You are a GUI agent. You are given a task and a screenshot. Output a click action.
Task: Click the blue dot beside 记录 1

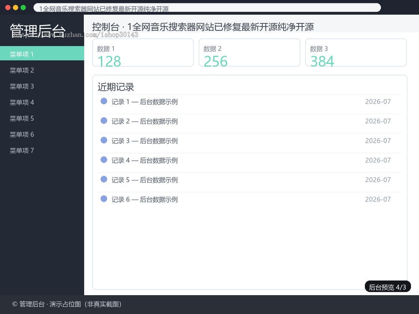click(103, 101)
